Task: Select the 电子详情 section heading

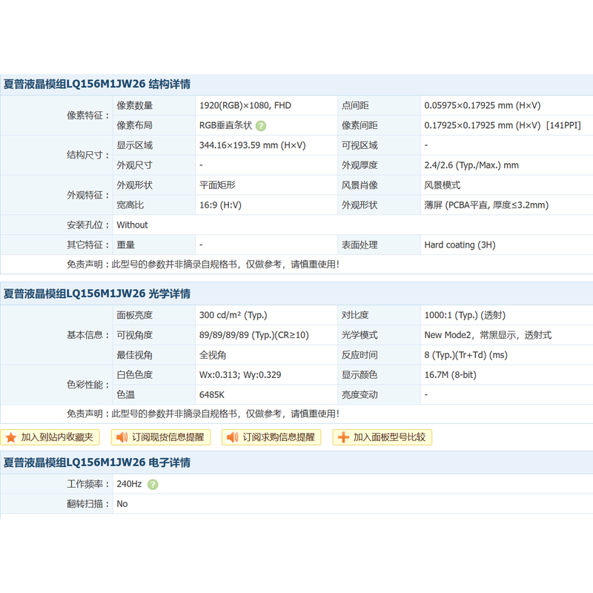Action: 97,463
